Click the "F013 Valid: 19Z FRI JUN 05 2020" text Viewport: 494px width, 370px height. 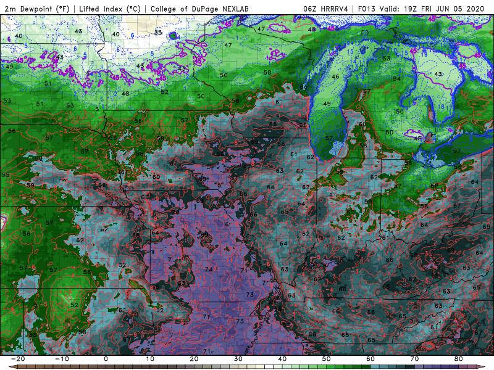tap(421, 9)
